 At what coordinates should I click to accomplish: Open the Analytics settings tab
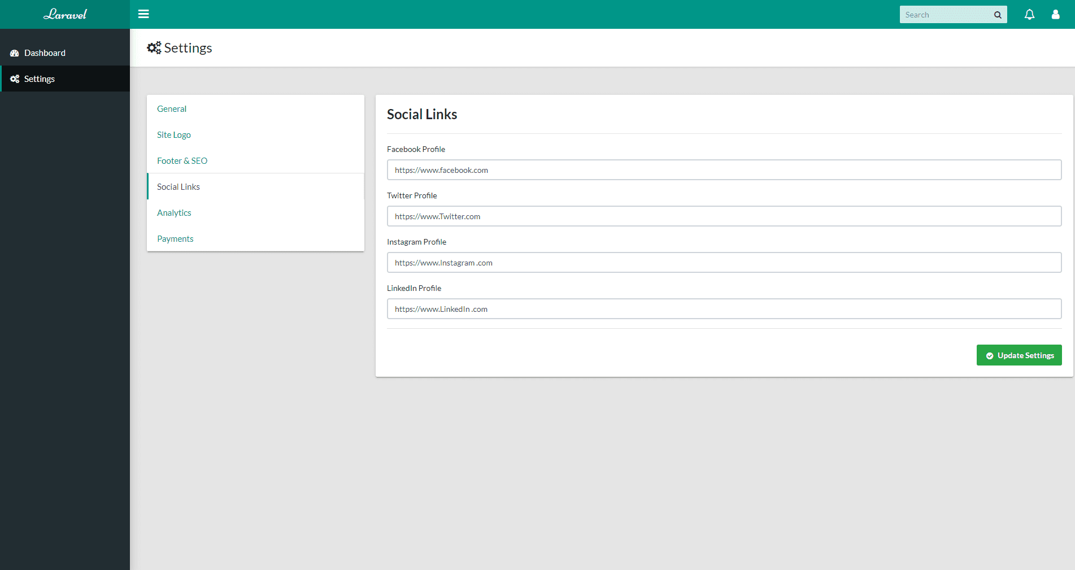[x=174, y=212]
